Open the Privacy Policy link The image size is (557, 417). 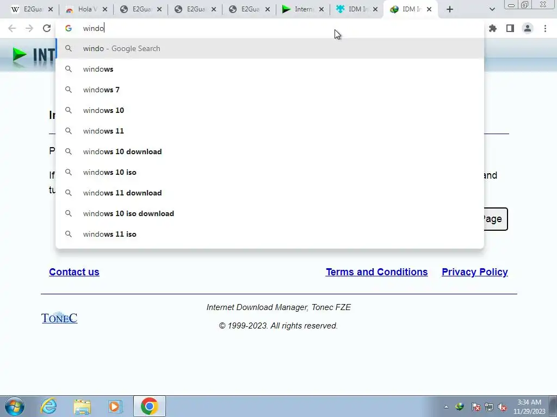pyautogui.click(x=474, y=272)
